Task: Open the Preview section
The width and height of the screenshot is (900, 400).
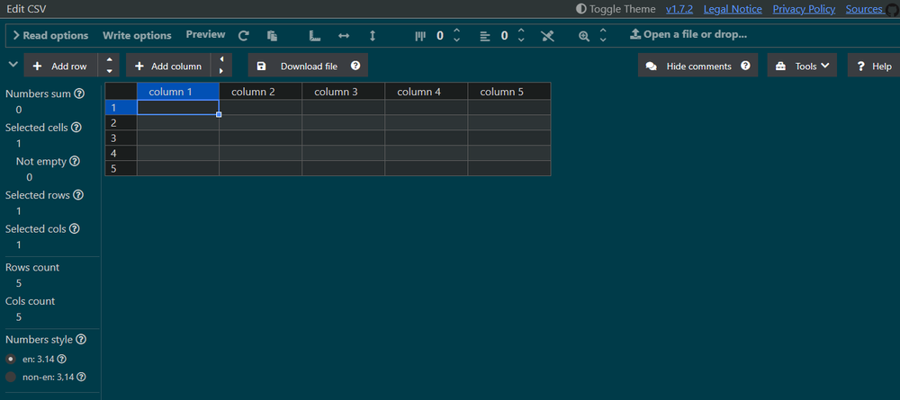Action: 205,34
